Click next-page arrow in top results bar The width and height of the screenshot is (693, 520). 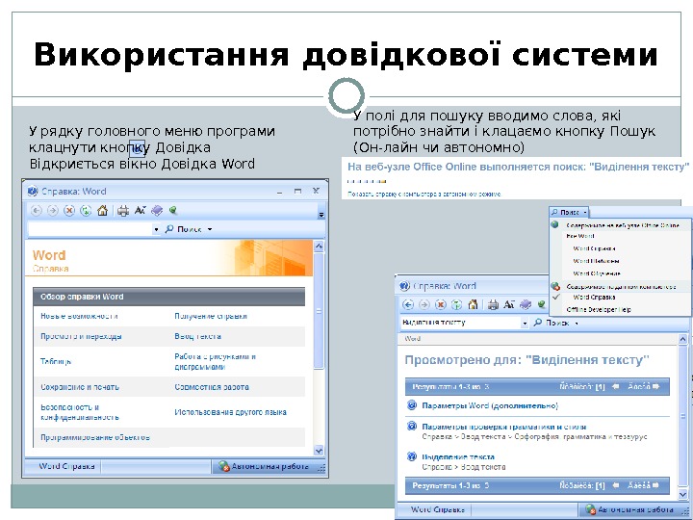pyautogui.click(x=655, y=386)
